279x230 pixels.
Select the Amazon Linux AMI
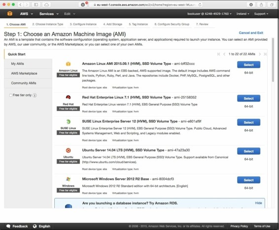click(248, 65)
